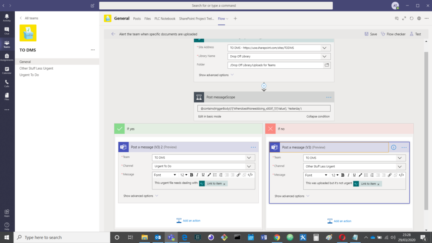Open the tab in website globe icon
Viewport: 432px width, 243px height.
pyautogui.click(x=419, y=19)
